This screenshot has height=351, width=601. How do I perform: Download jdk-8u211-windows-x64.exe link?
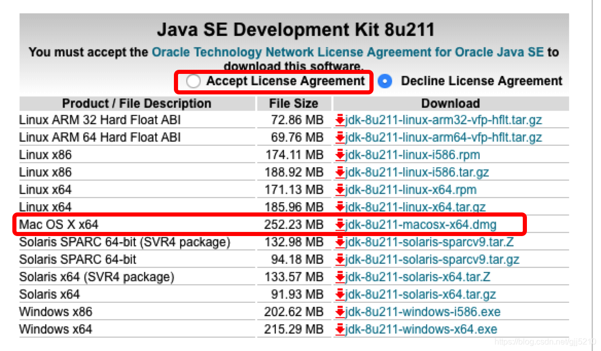pyautogui.click(x=421, y=329)
